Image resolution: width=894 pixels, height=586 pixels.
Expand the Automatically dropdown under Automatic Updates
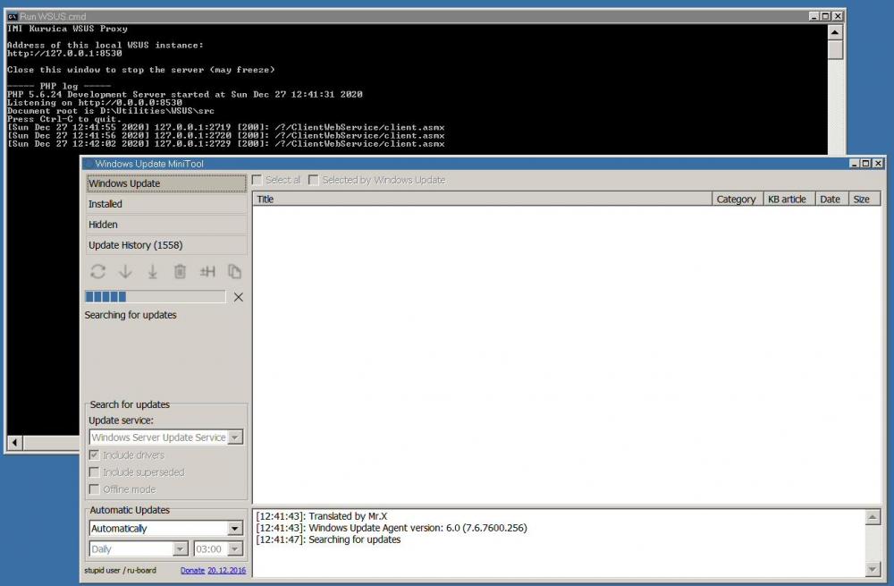[x=235, y=529]
